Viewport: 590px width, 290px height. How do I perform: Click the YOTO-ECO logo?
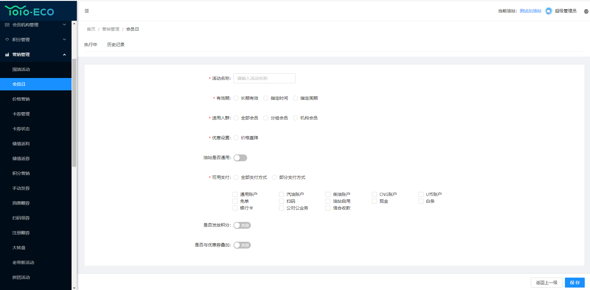(x=29, y=11)
